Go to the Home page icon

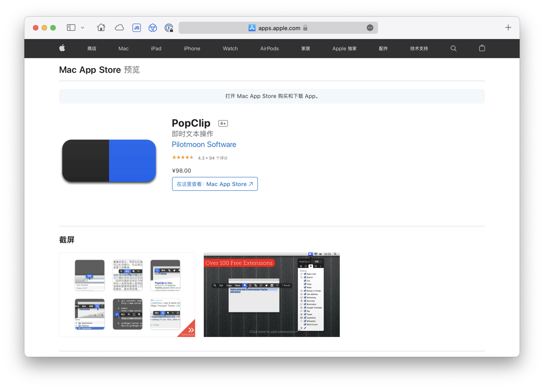(x=101, y=27)
